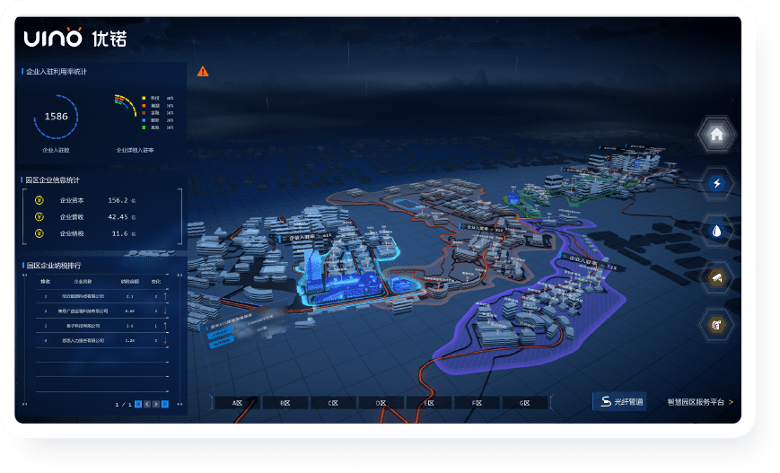
Task: Click the UINO 优锘 logo
Action: pos(75,38)
